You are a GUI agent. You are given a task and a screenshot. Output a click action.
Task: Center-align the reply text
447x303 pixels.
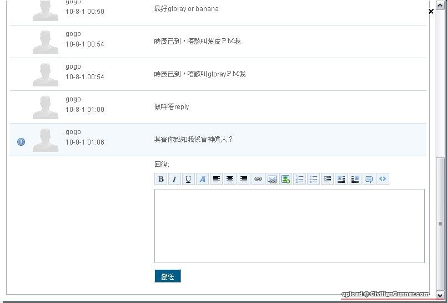point(230,179)
